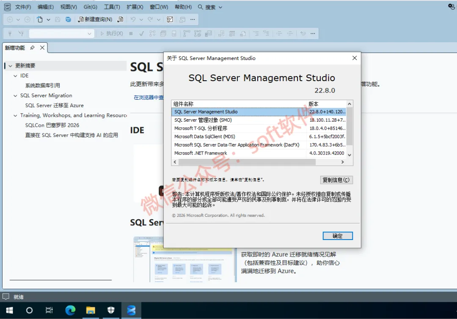
Task: Select 系统数据库引用 in the tree
Action: coord(43,86)
